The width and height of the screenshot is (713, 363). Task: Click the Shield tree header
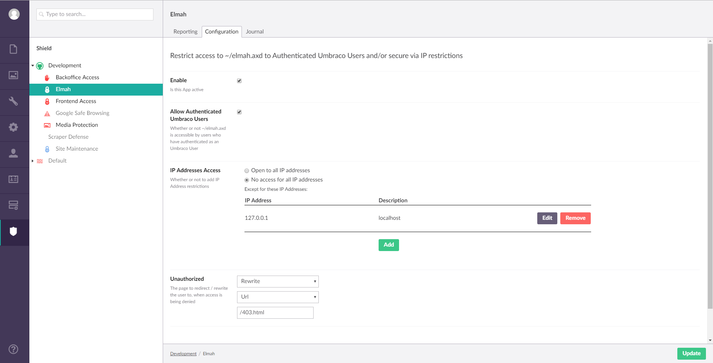click(x=44, y=48)
